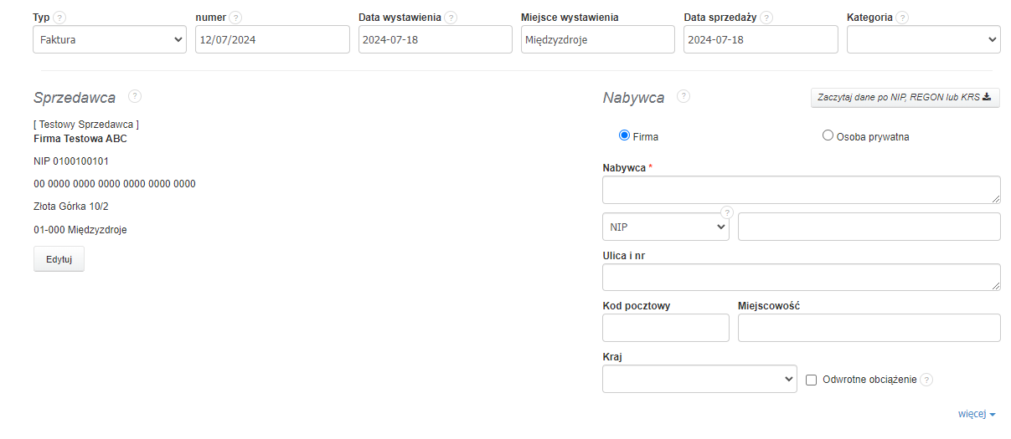Open help icon next to numer label

pyautogui.click(x=236, y=18)
